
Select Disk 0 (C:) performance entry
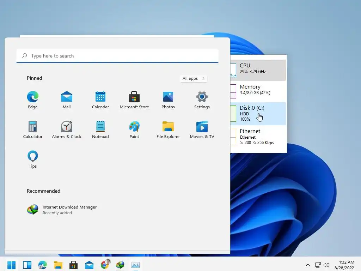tap(258, 114)
